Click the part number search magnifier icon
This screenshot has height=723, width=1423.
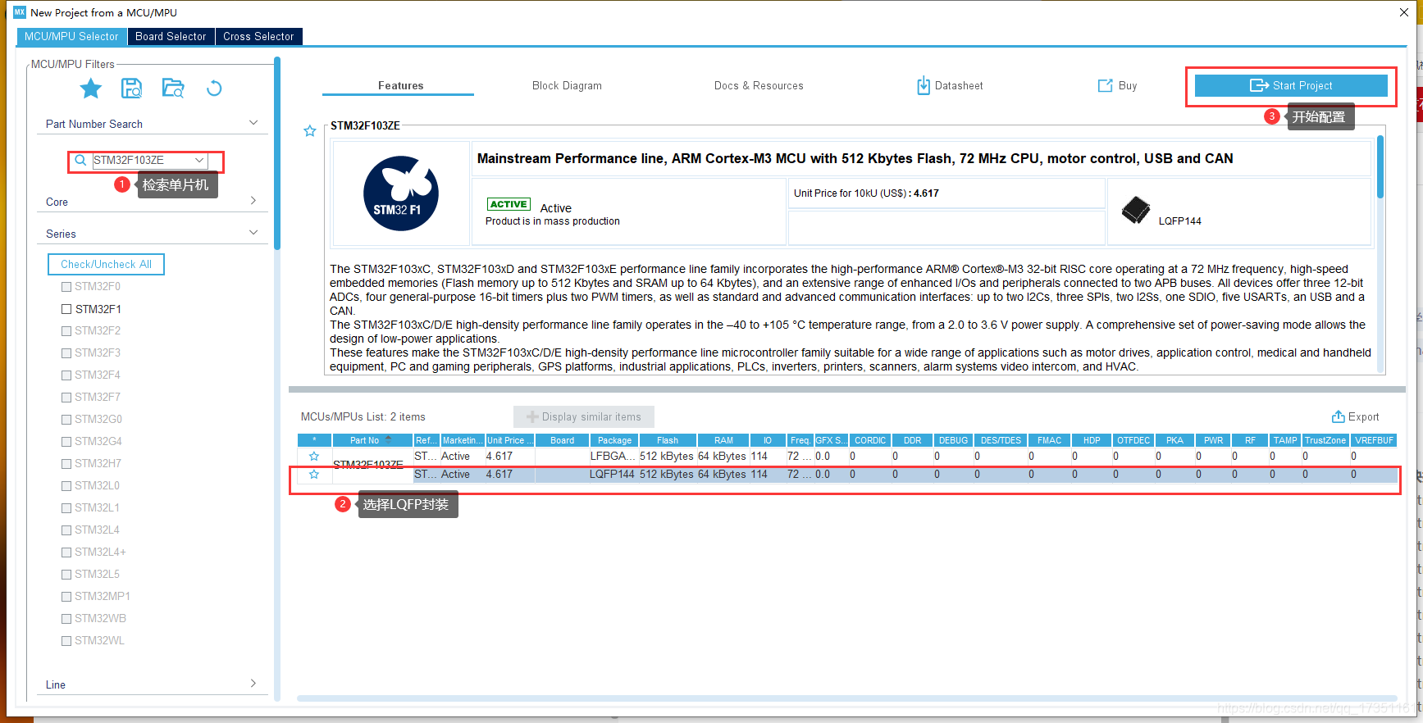click(80, 160)
